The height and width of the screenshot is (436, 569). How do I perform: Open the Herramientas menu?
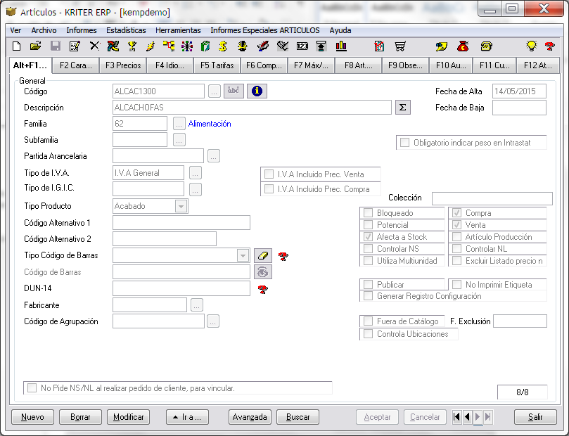[178, 30]
